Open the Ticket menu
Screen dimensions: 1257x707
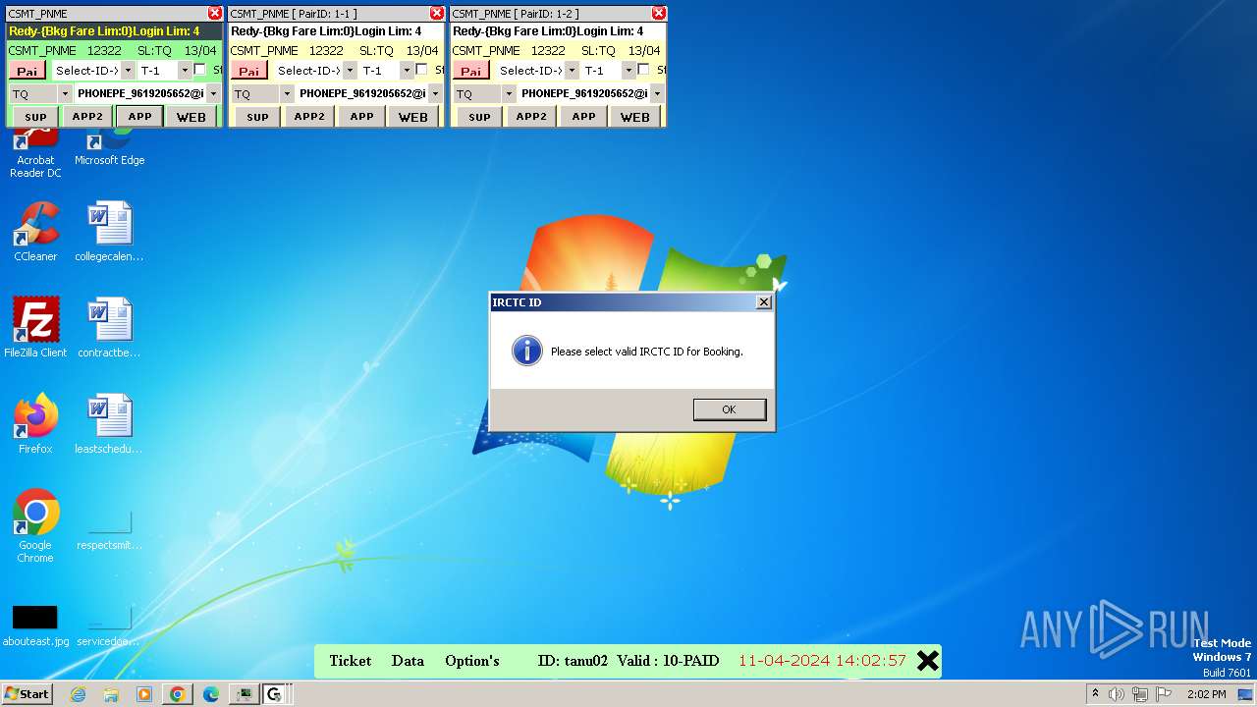click(x=351, y=661)
